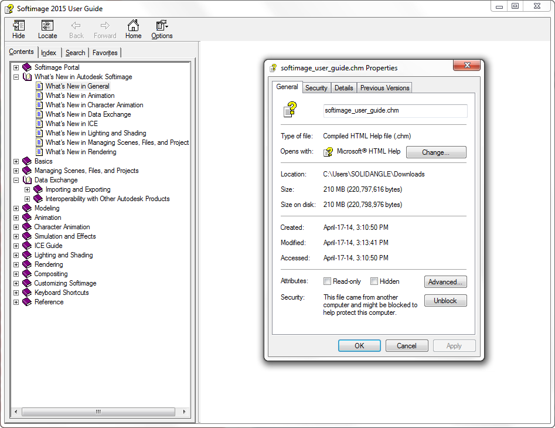The image size is (555, 428).
Task: Click the Locate toolbar icon
Action: (47, 26)
